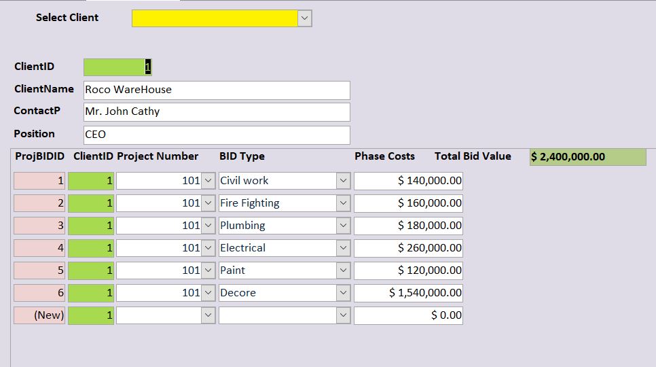656x367 pixels.
Task: Select the $ 1,540,000.00 Phase Costs cell
Action: (x=408, y=293)
